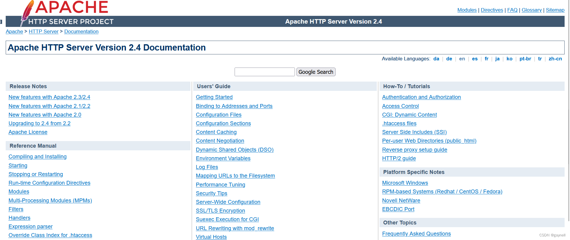The image size is (570, 240).
Task: Open Multi-Processing Modules (MPMs) link
Action: pos(50,201)
